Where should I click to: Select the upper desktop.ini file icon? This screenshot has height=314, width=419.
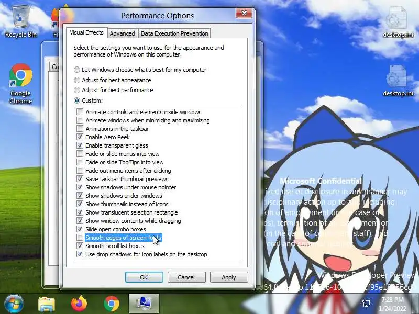coord(398,22)
